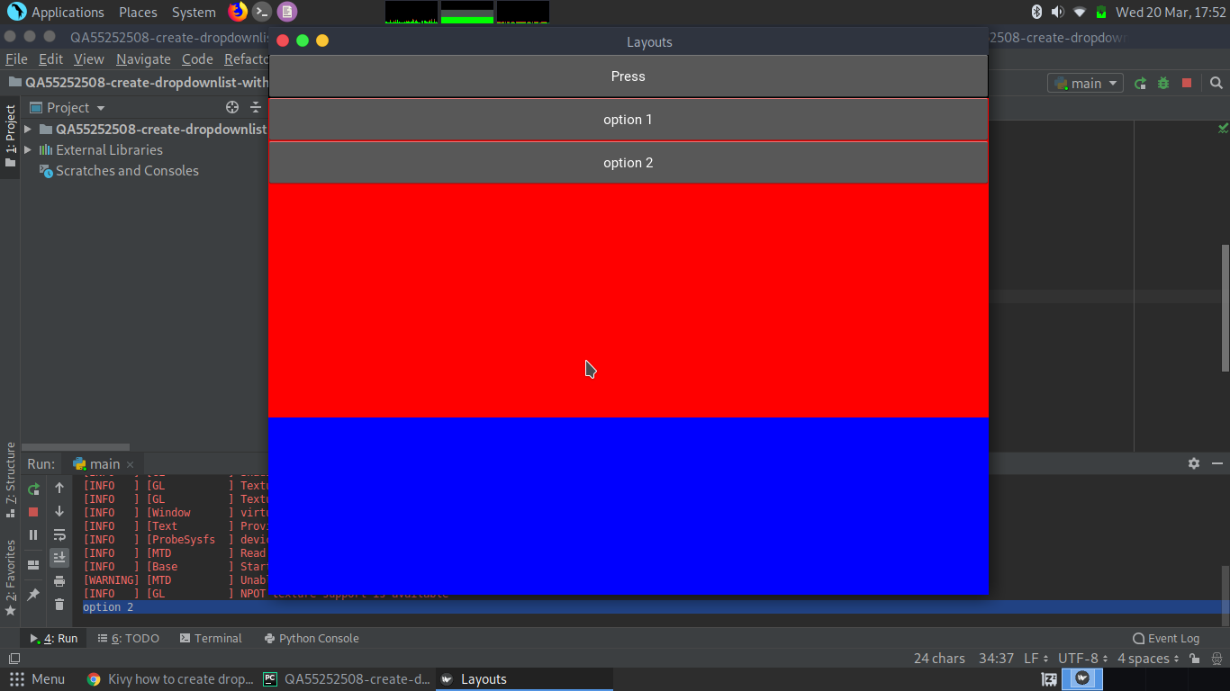
Task: Open volume control tray icon
Action: coord(1057,12)
